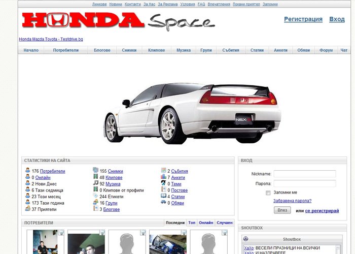Click the photos icon next to Снимки
This screenshot has width=355, height=254.
coord(95,171)
